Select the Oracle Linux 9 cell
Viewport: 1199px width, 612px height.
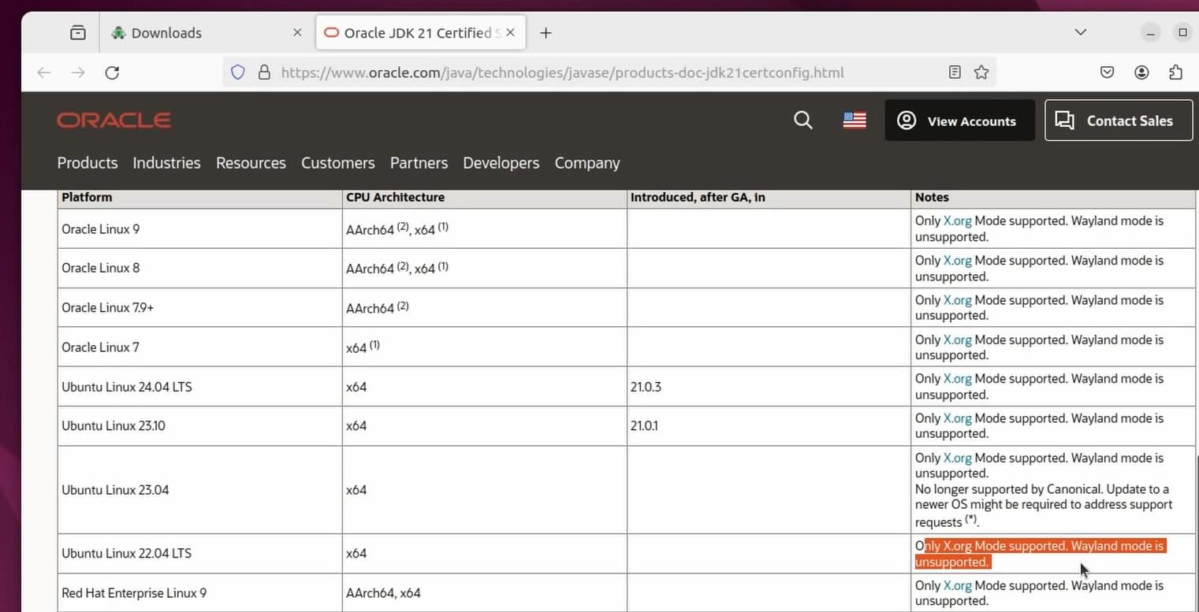click(x=199, y=228)
